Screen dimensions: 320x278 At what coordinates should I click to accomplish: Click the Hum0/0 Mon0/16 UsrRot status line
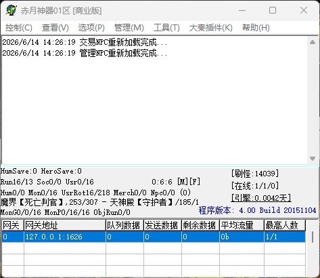coord(95,193)
